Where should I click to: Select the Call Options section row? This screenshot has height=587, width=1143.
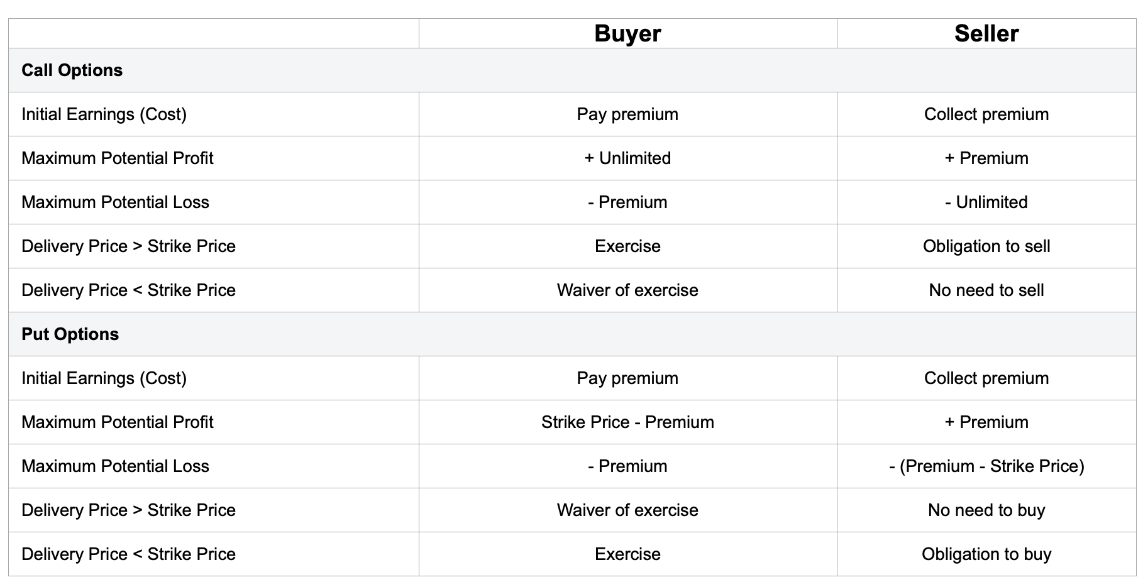72,70
